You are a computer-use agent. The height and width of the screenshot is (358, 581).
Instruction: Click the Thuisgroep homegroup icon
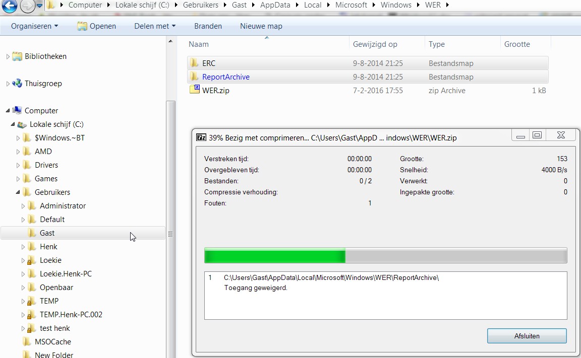tap(17, 84)
